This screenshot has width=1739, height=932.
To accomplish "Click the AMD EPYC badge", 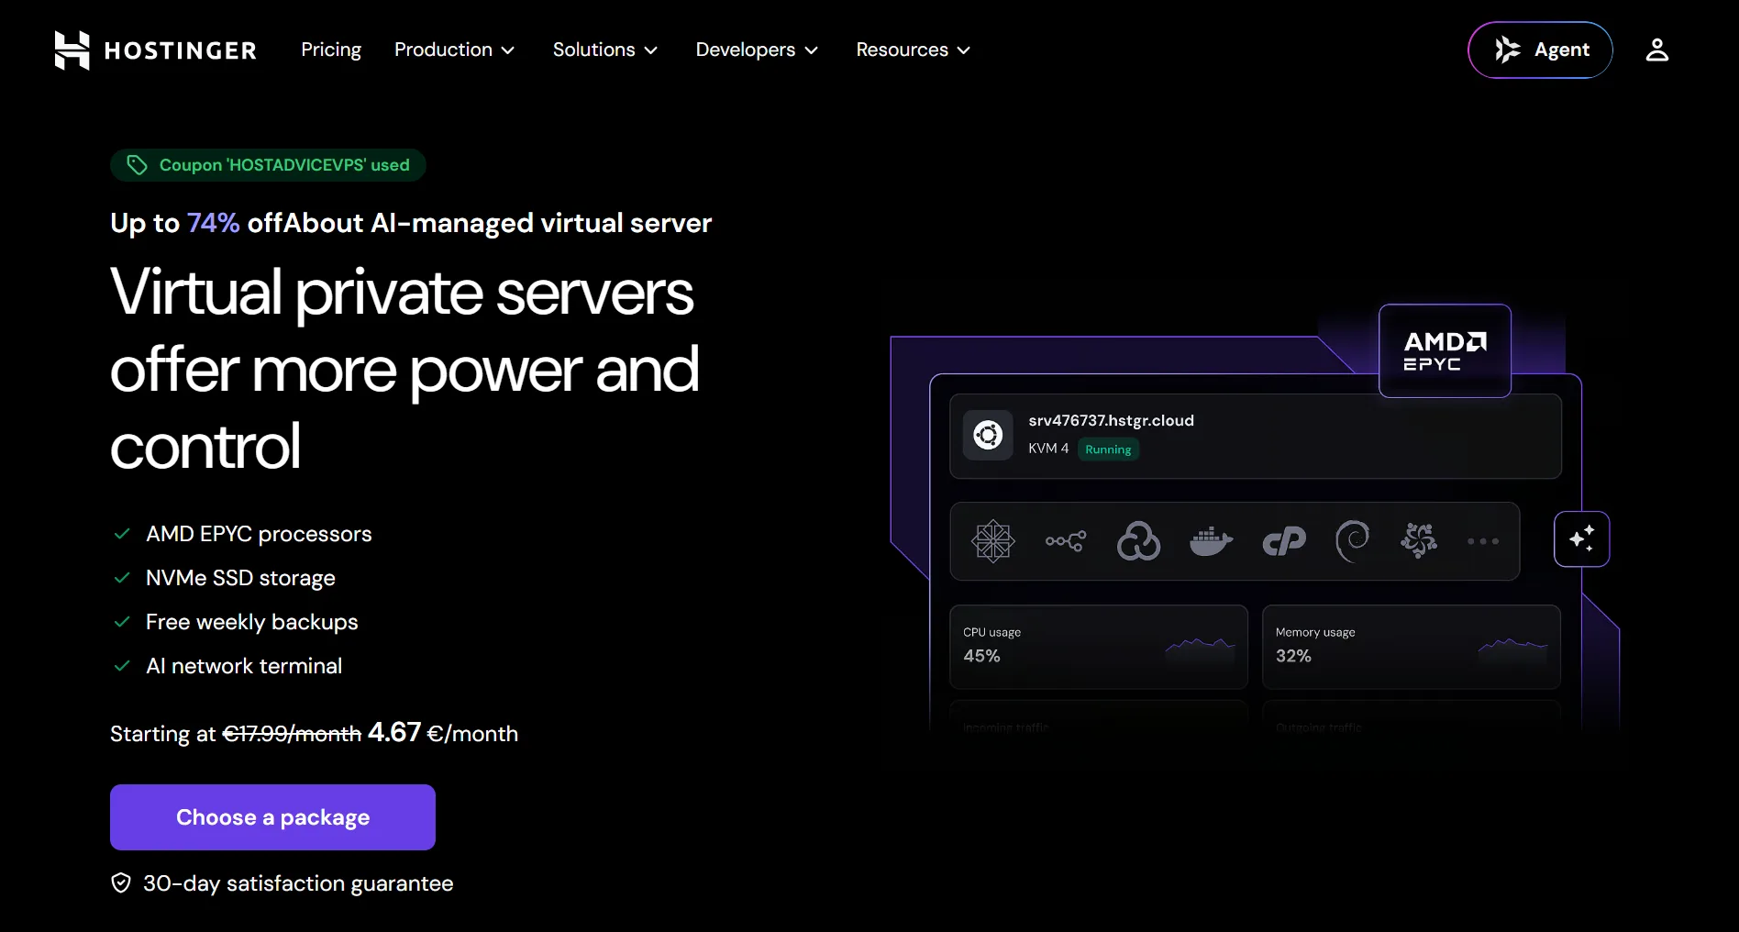I will pos(1445,351).
